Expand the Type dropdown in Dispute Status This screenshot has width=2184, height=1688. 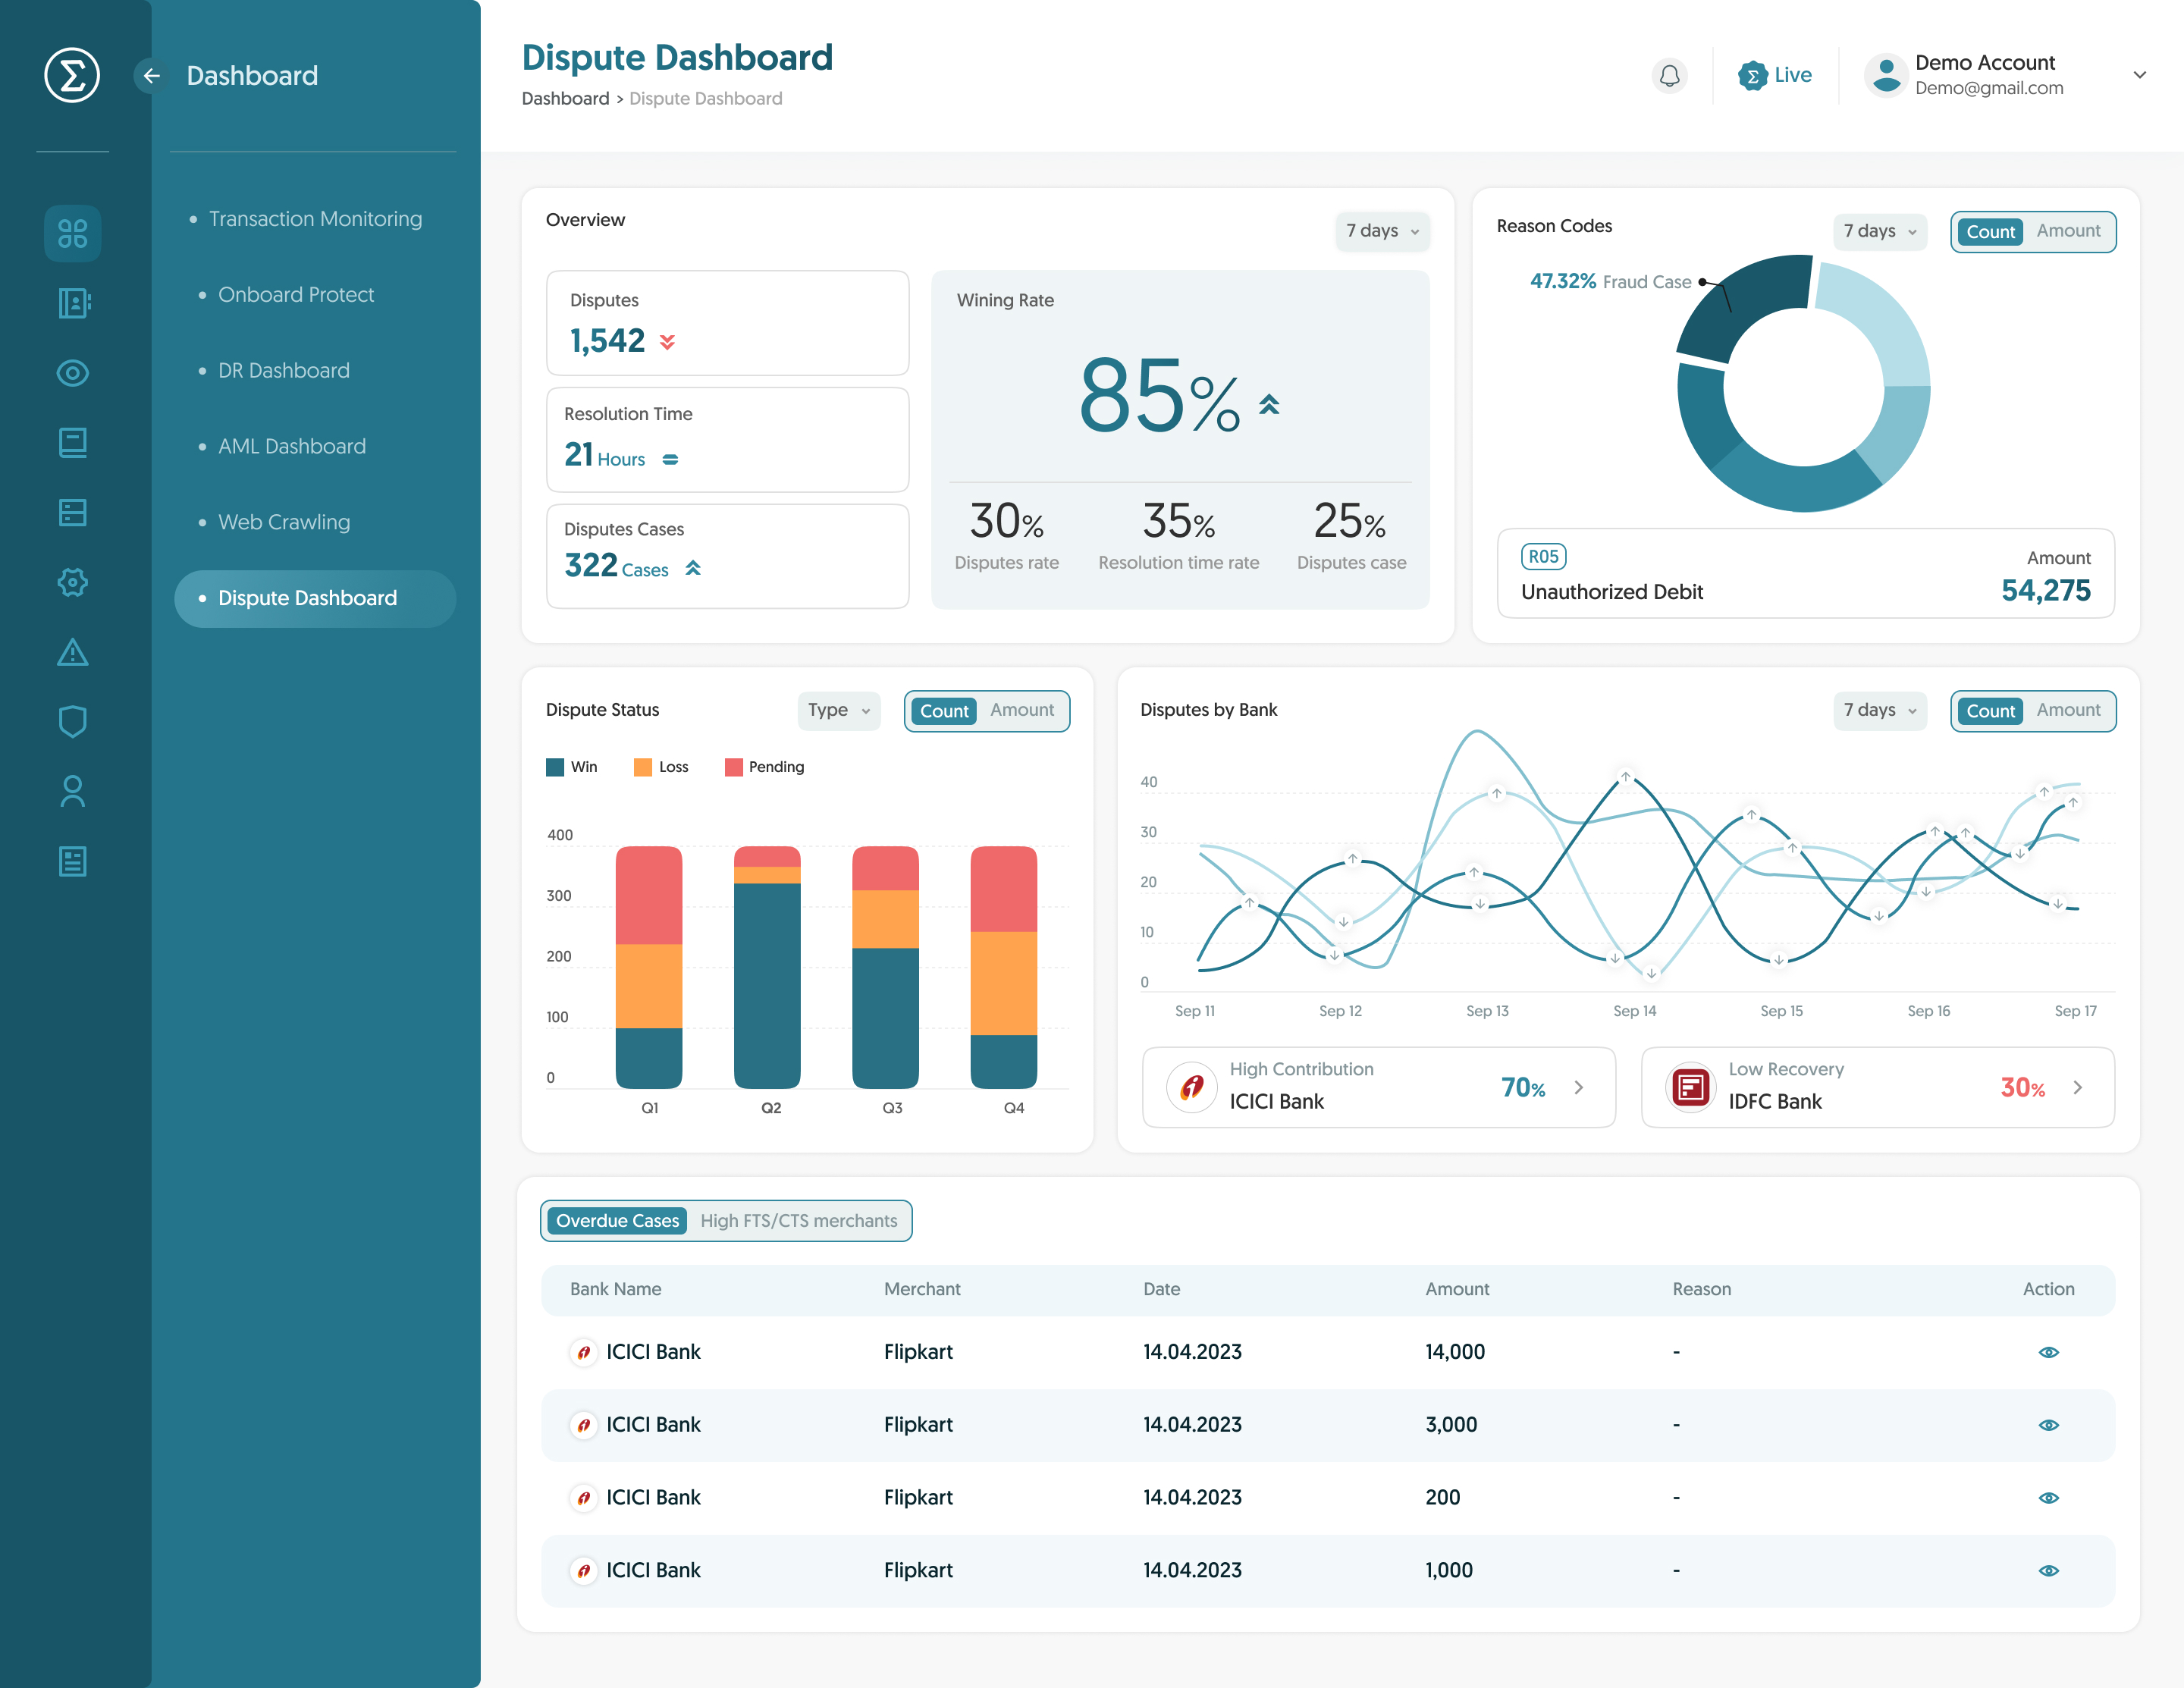point(838,710)
